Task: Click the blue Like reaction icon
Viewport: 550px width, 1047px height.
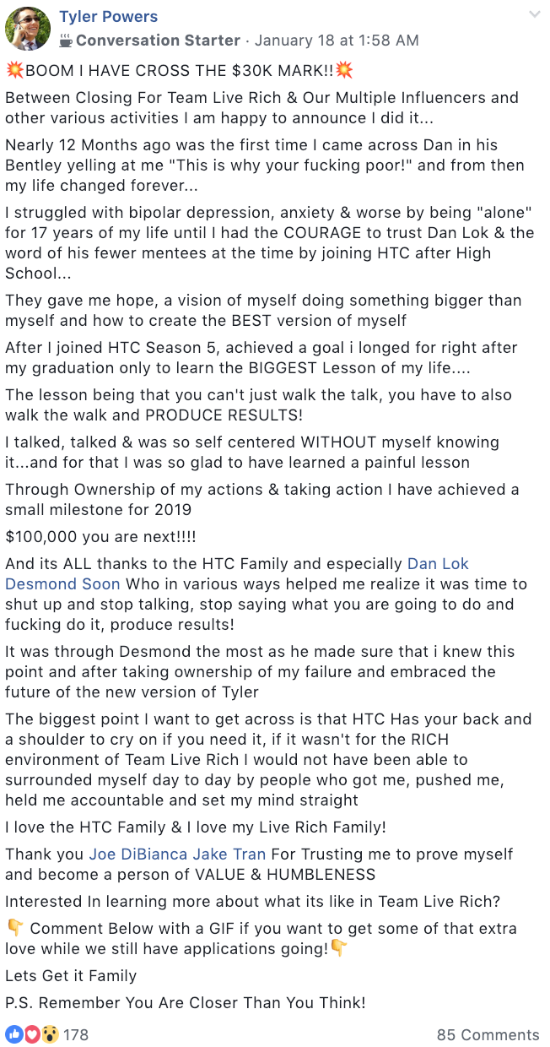Action: [13, 1034]
